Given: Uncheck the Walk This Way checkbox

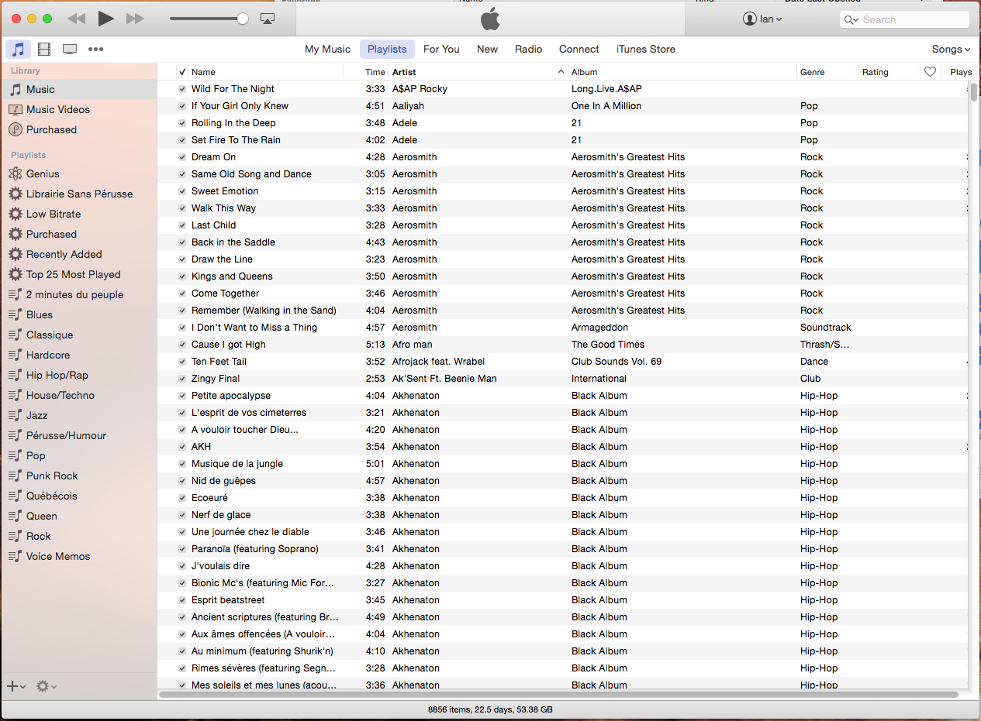Looking at the screenshot, I should 182,208.
